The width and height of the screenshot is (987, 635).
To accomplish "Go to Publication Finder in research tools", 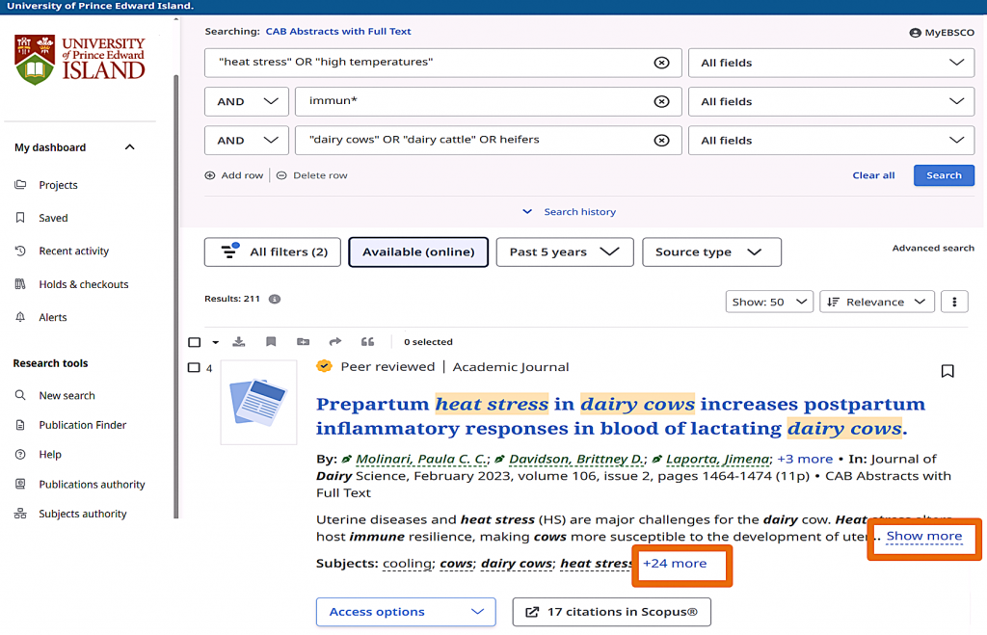I will click(82, 425).
